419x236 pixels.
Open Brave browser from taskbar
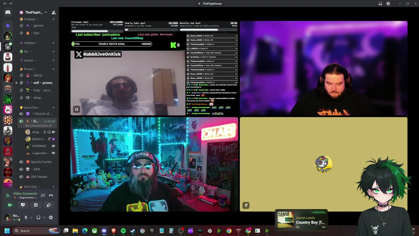(114, 231)
